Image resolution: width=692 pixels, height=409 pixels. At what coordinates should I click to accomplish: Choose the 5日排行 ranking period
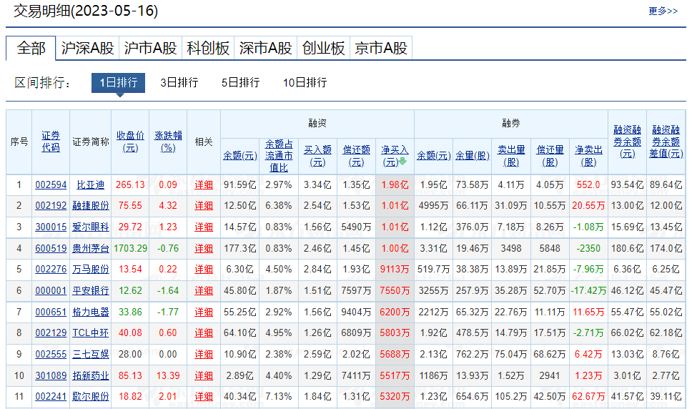[x=240, y=83]
